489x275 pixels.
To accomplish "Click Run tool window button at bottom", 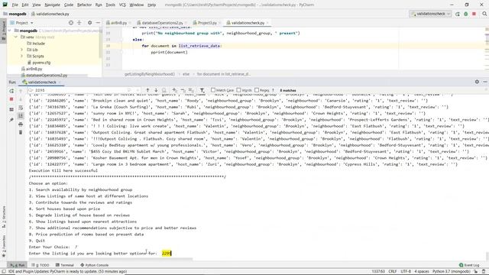I will click(17, 265).
